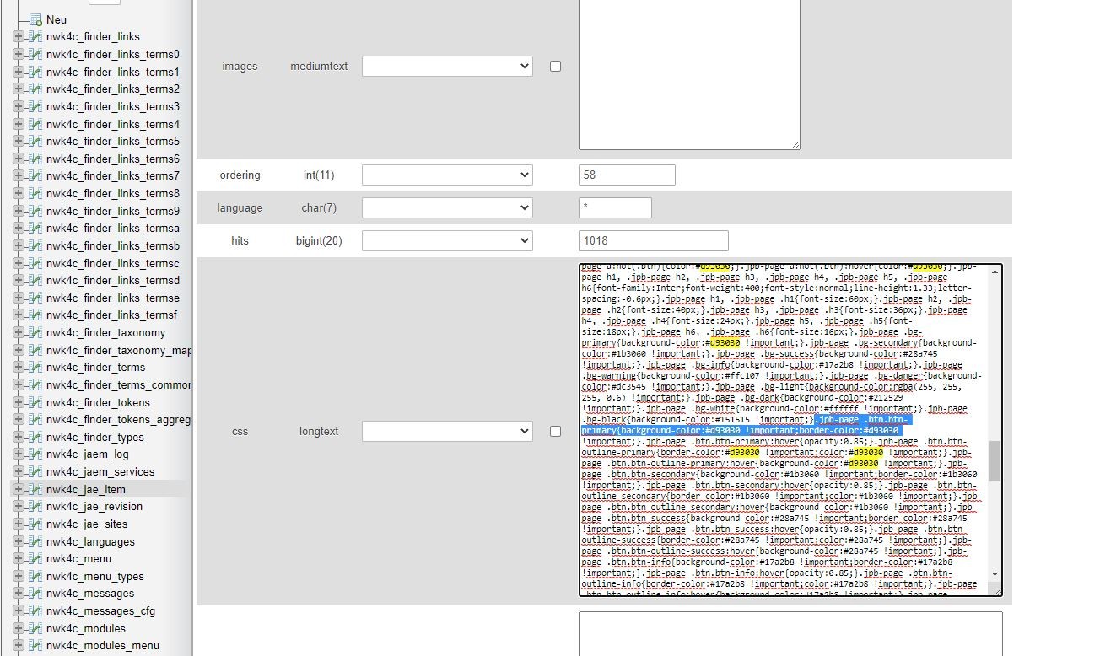The height and width of the screenshot is (656, 1116).
Task: Open the Neu link in table tree
Action: click(x=57, y=19)
